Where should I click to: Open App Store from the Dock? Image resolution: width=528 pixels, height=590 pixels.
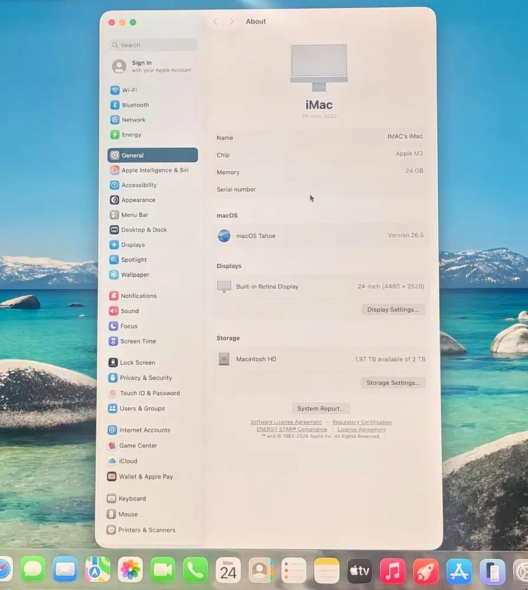[459, 571]
